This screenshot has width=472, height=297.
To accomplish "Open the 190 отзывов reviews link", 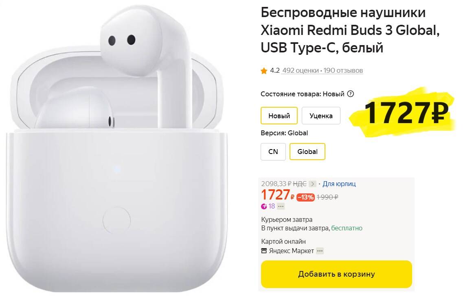I will coord(343,71).
